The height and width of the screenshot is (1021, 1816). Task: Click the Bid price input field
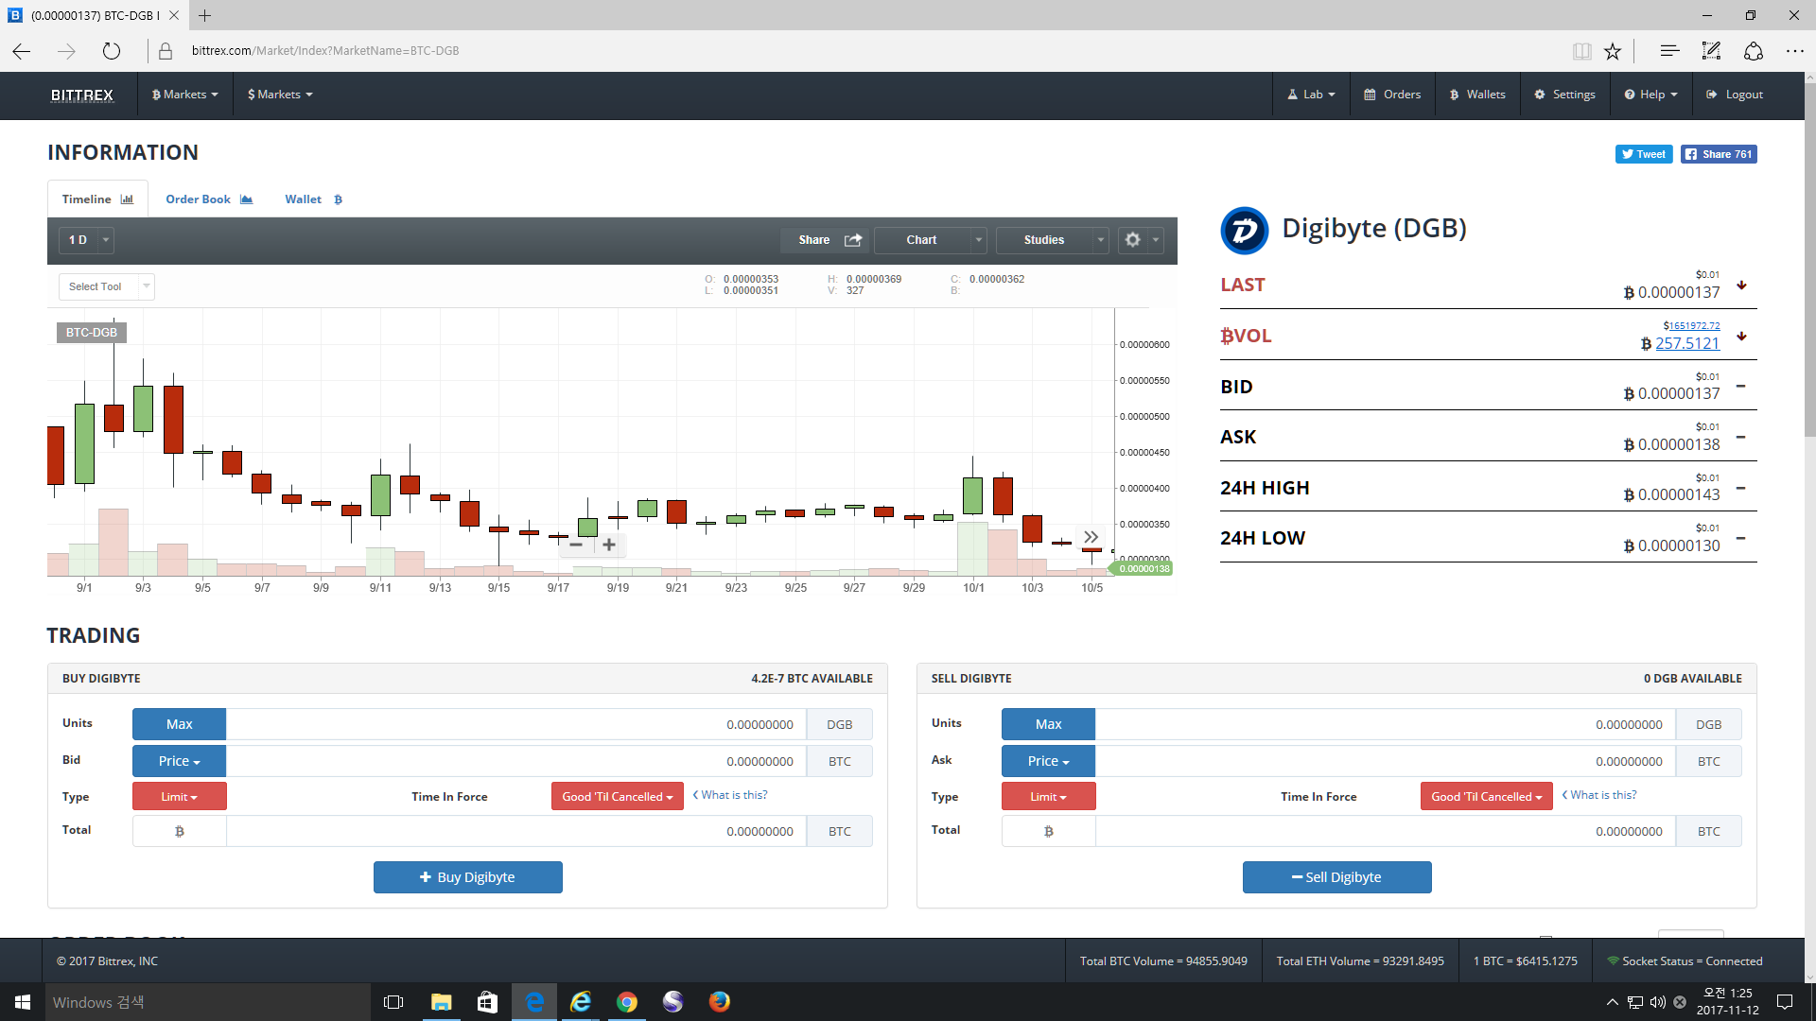coord(516,761)
